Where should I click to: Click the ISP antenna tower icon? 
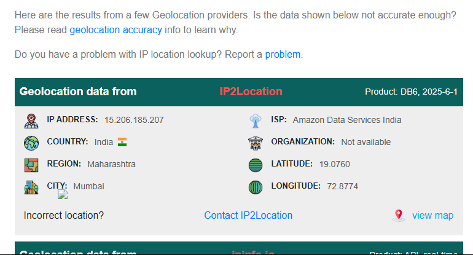[x=256, y=121]
